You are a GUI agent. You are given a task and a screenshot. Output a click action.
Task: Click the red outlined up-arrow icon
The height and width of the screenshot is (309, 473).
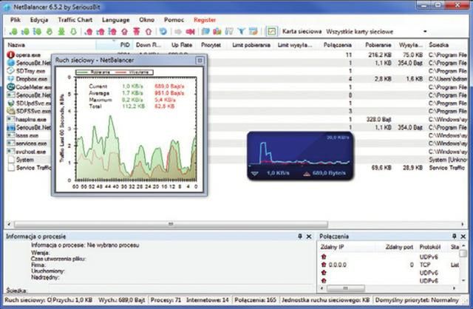[x=148, y=31]
